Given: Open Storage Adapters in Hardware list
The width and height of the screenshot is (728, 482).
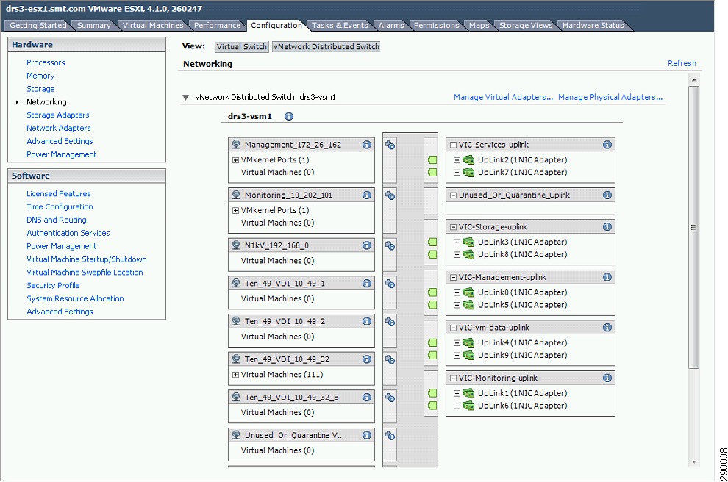Looking at the screenshot, I should coord(57,115).
